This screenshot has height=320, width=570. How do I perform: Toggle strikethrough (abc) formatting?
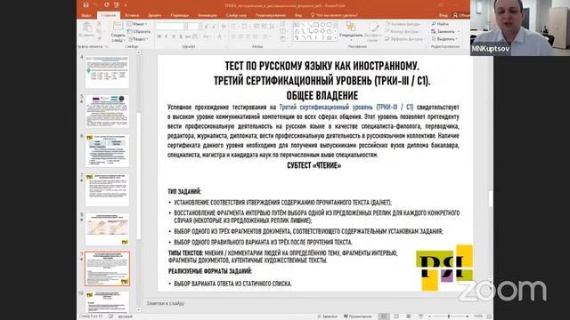pyautogui.click(x=188, y=36)
